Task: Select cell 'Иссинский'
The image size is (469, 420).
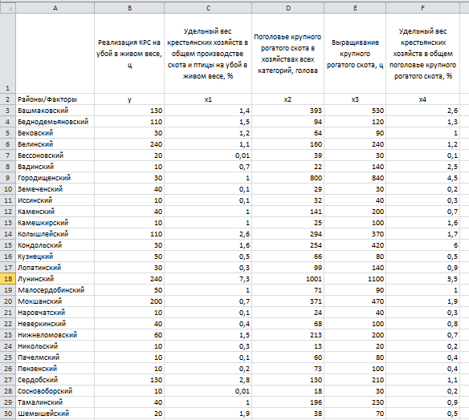Action: (x=55, y=200)
